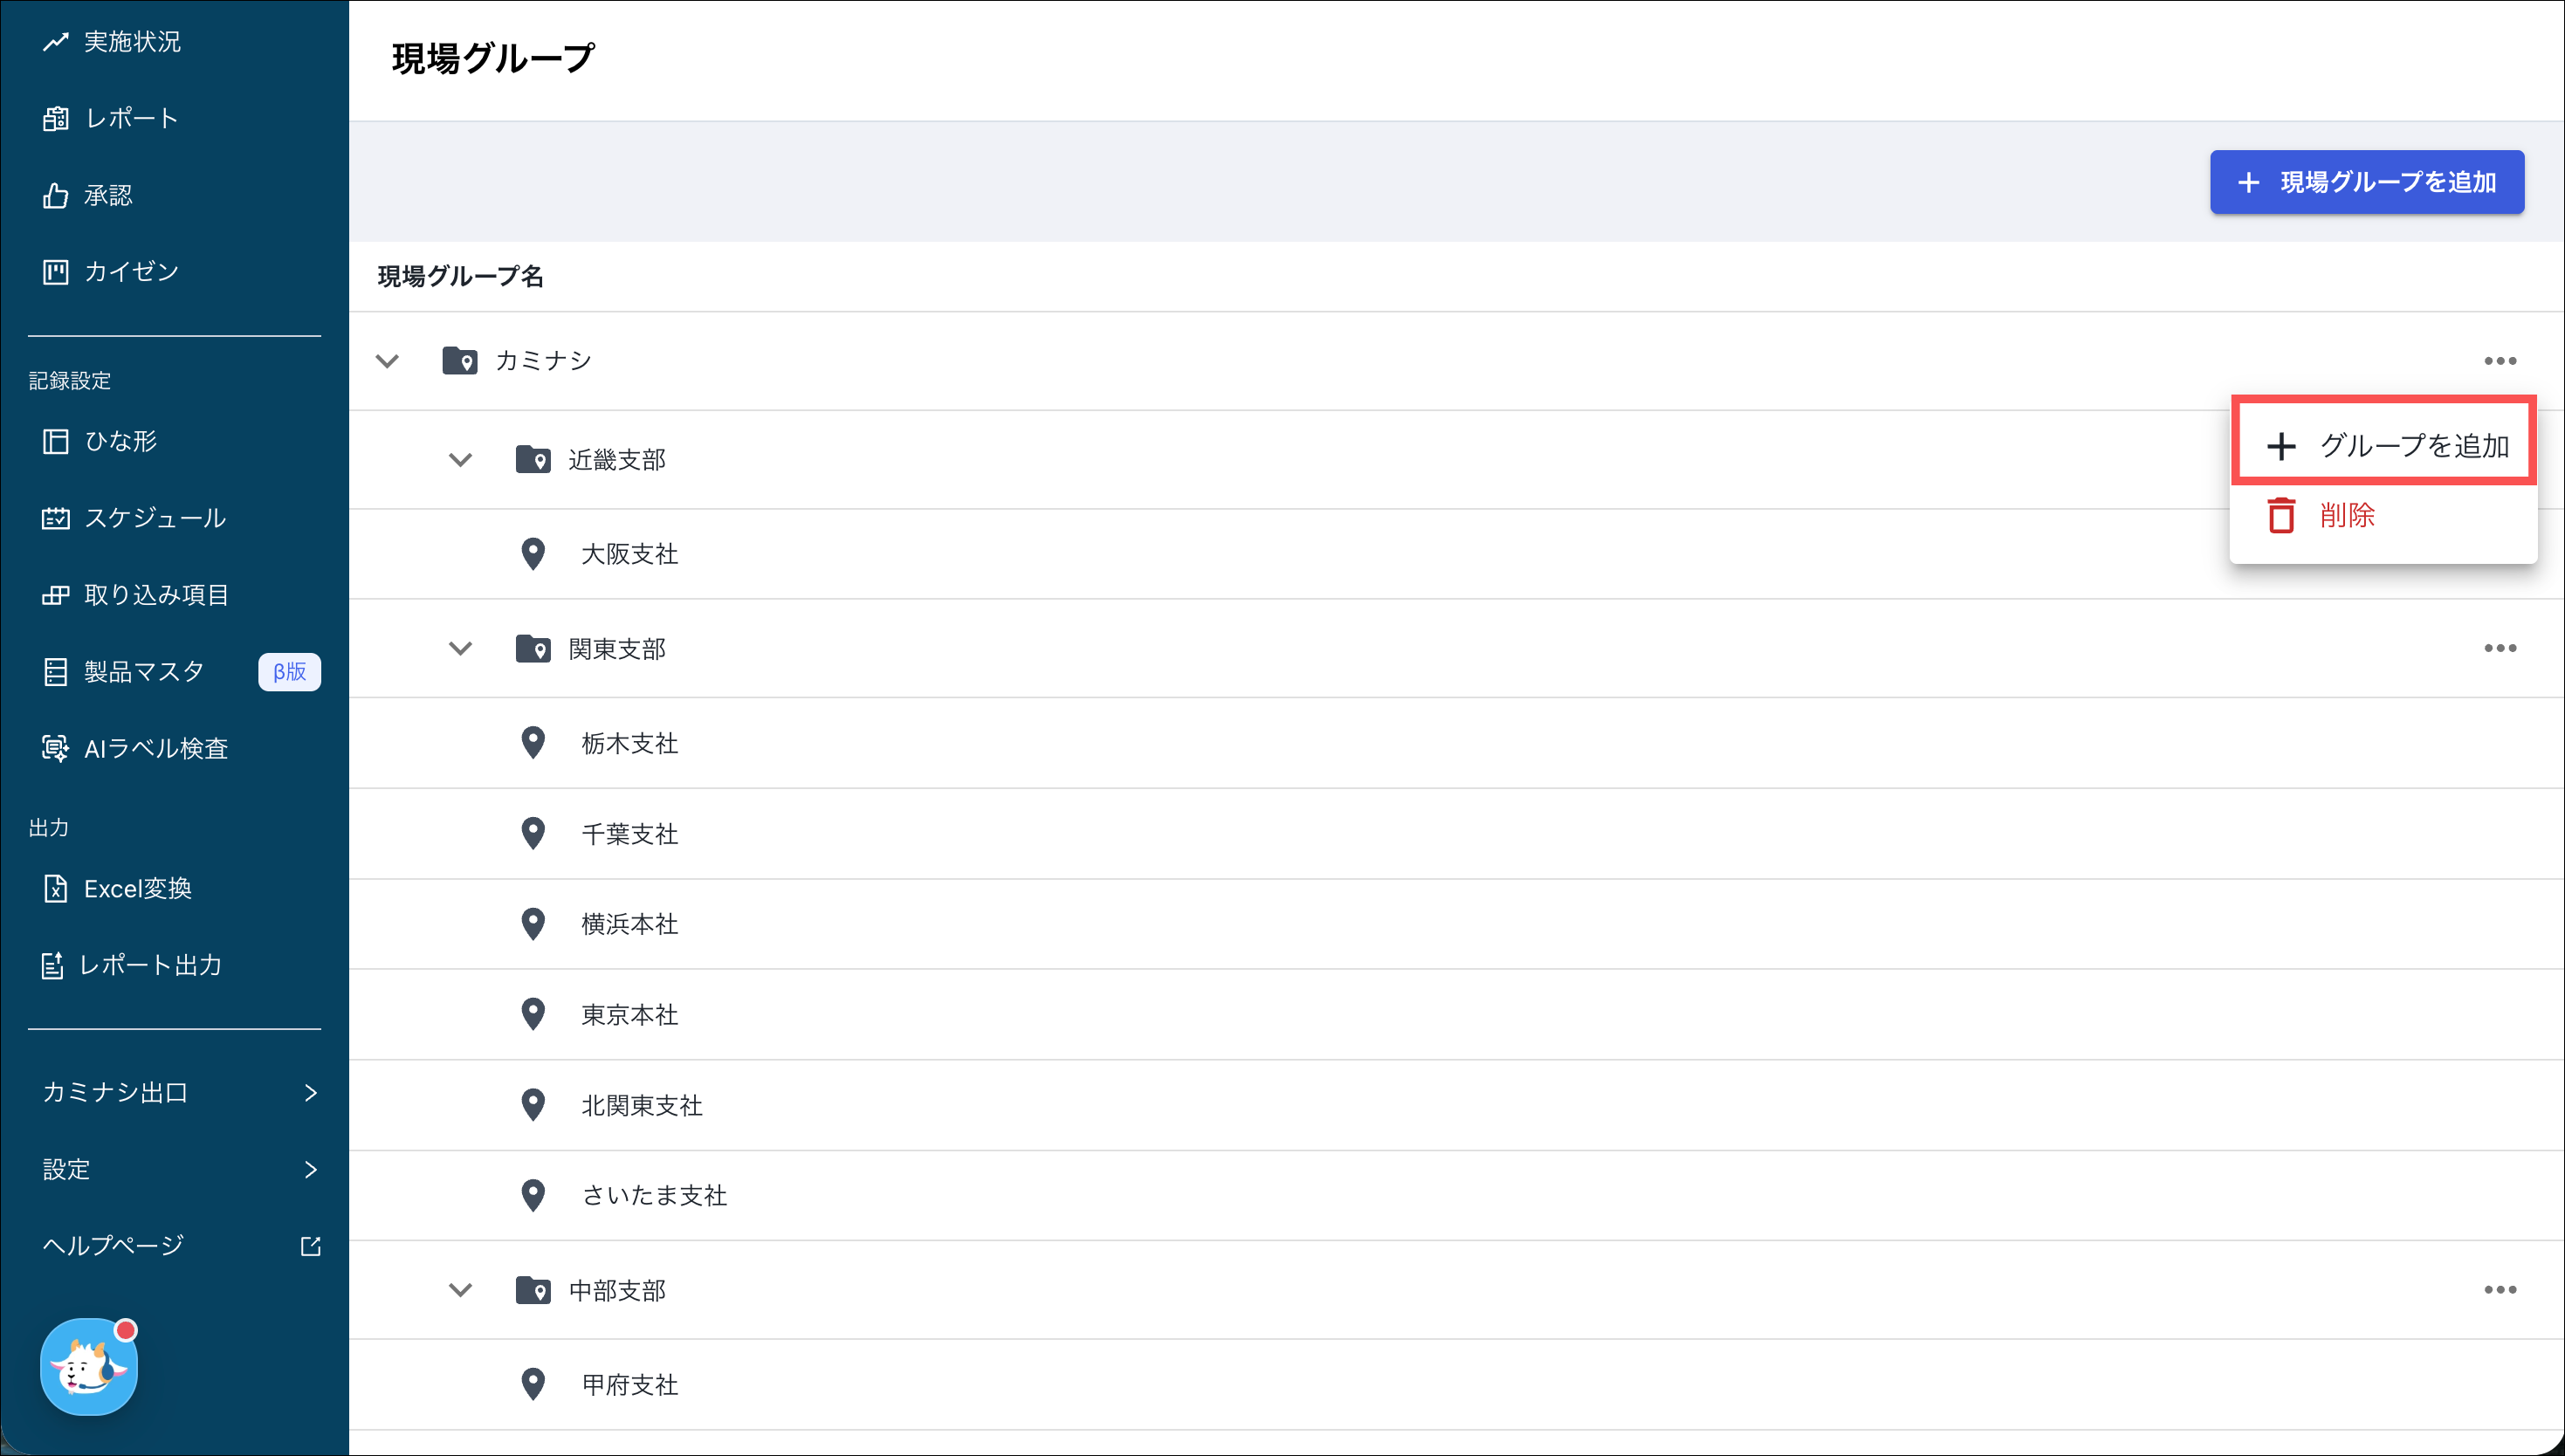
Task: Open the 実施状況 chart icon
Action: 56,41
